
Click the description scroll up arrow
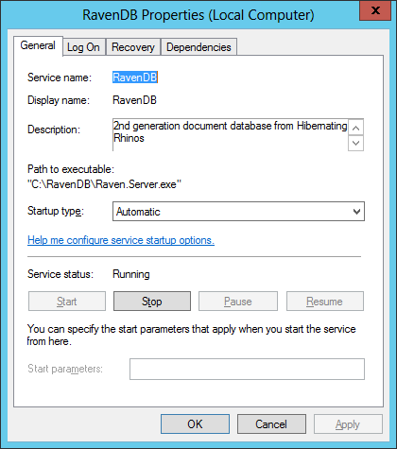point(355,128)
